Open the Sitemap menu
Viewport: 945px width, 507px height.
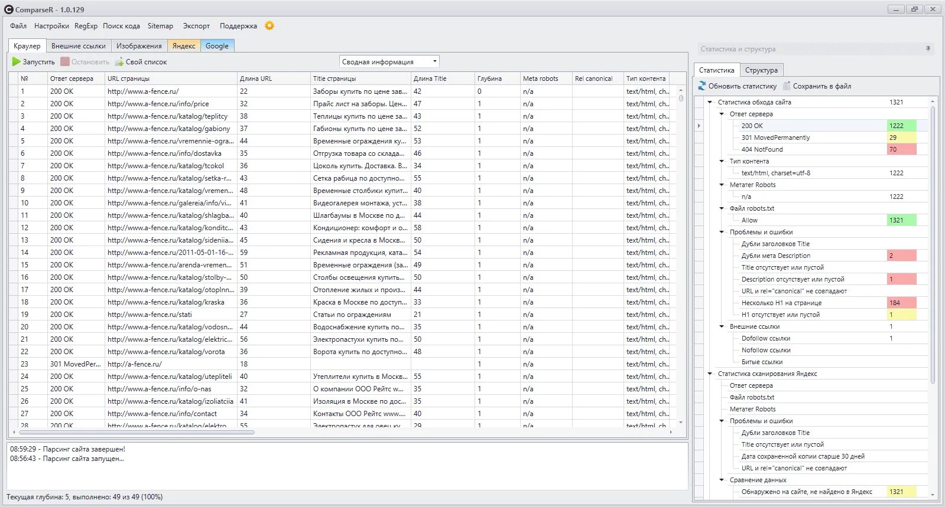pos(160,26)
